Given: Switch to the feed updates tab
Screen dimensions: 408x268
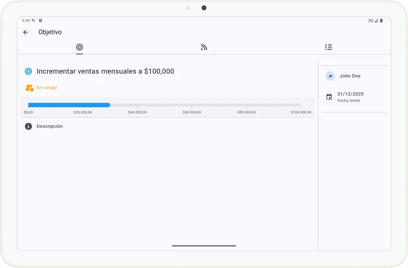Looking at the screenshot, I should point(204,47).
